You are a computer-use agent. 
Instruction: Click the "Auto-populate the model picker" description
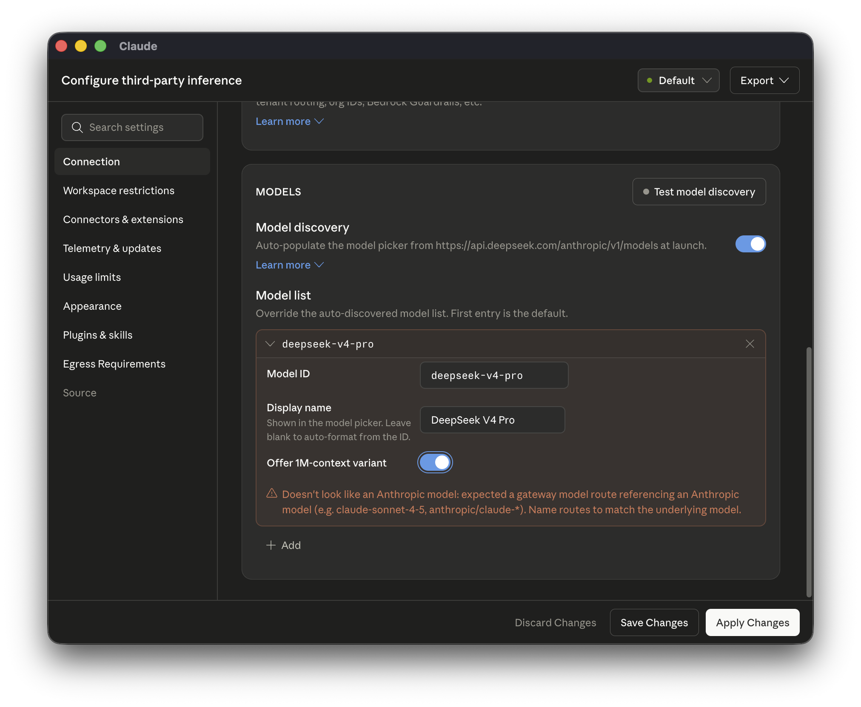(x=481, y=245)
